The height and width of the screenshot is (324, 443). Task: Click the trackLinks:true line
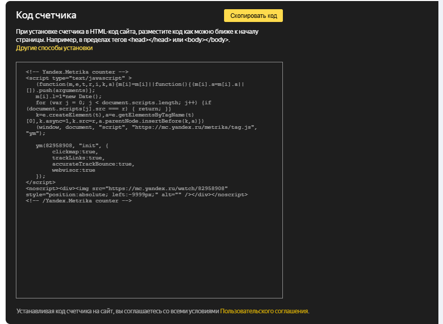coord(78,158)
